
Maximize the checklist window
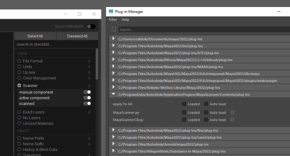click(x=80, y=14)
